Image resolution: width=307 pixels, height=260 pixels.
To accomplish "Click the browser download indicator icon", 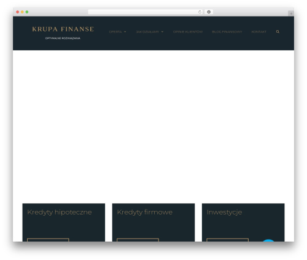I will click(209, 12).
